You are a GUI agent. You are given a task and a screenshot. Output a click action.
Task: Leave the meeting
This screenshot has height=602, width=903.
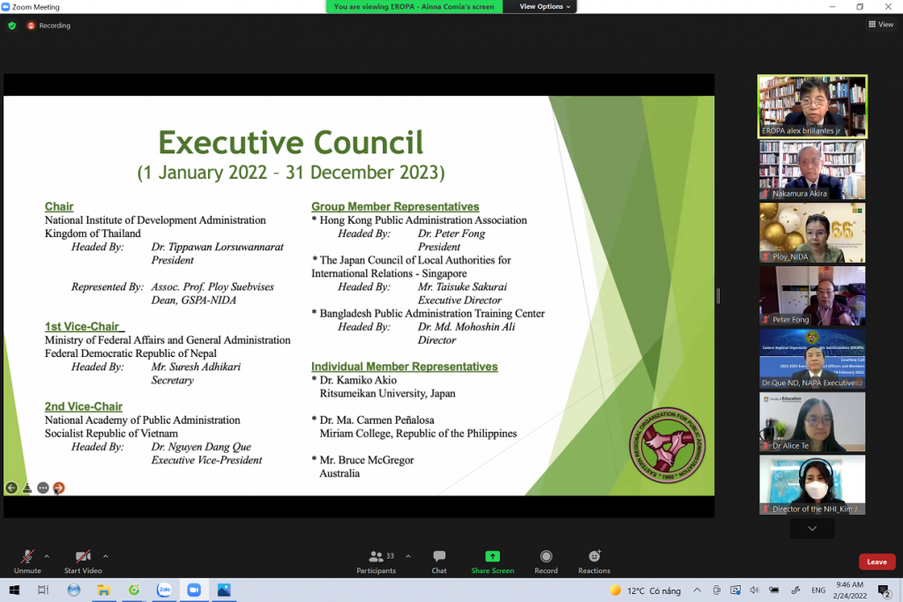[x=877, y=561]
